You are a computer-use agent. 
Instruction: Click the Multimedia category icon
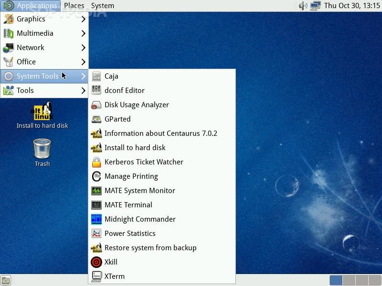click(9, 33)
